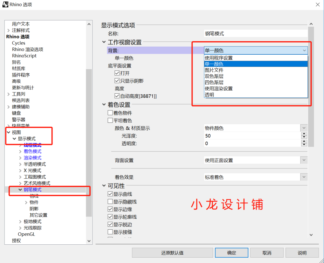Toggle the 只显示阴影 checkbox
Viewport: 324px width, 263px height.
pos(117,81)
